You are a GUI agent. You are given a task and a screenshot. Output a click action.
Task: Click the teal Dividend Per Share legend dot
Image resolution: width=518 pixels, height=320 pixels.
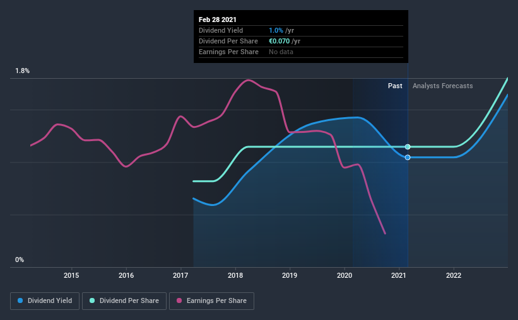click(92, 300)
